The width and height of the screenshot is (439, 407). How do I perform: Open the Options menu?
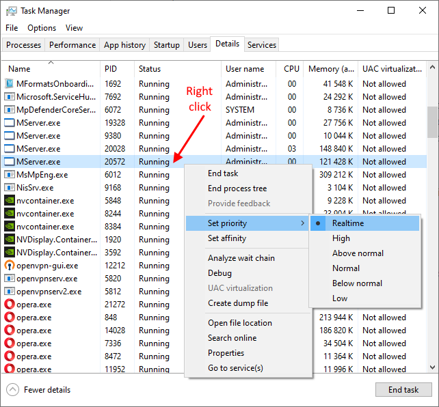[42, 28]
